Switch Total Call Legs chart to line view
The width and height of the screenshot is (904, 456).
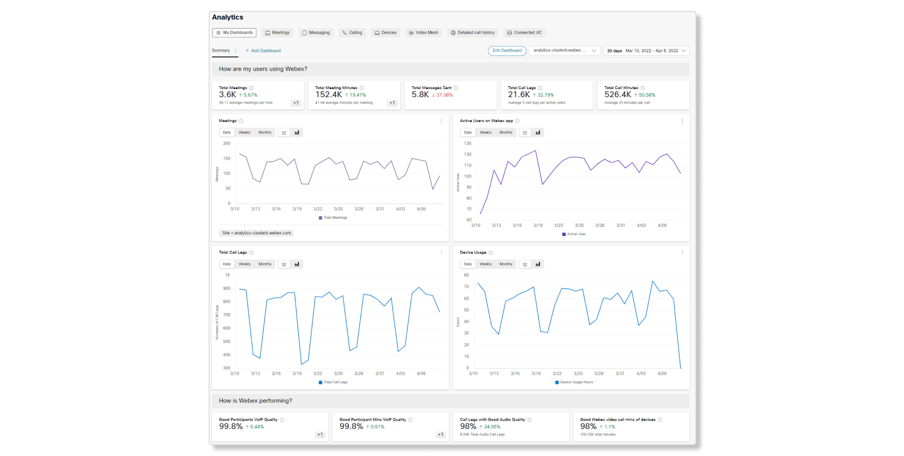tap(284, 264)
